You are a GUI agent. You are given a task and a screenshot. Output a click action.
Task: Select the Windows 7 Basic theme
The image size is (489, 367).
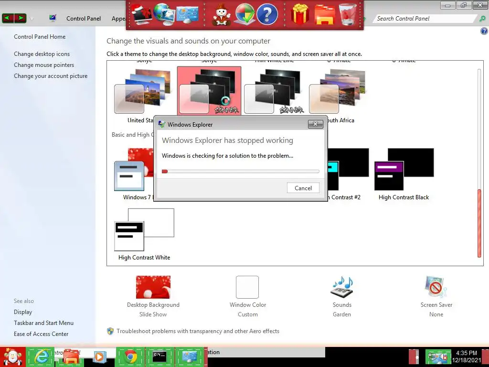coord(135,174)
